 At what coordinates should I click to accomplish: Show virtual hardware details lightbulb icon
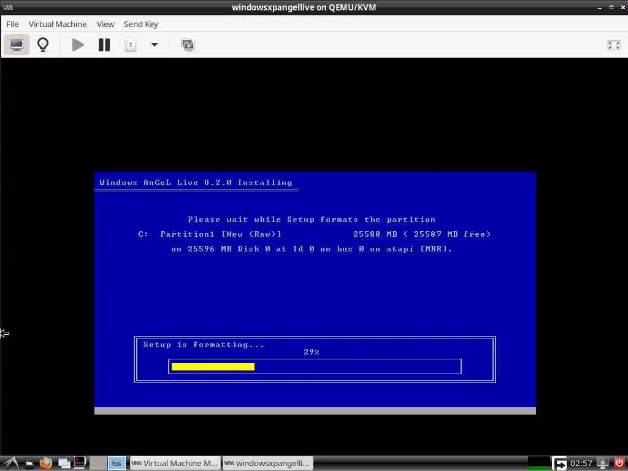(43, 44)
